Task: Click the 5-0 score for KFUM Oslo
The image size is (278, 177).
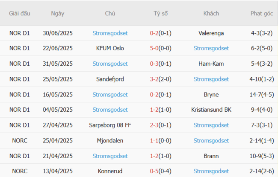Action: 154,48
